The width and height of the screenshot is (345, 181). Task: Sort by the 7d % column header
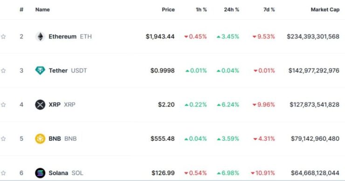pos(269,10)
